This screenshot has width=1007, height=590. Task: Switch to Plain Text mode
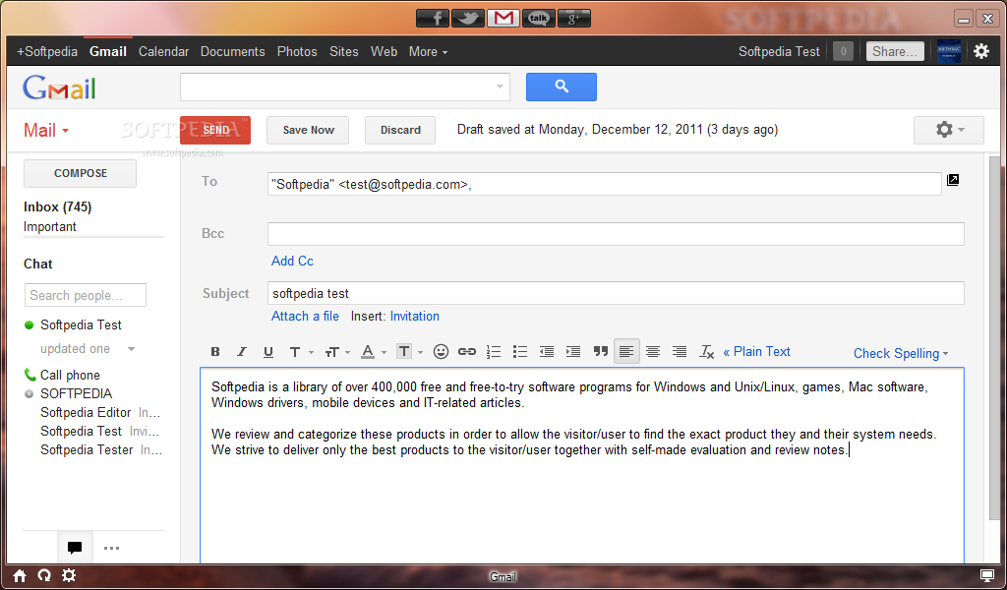click(x=756, y=351)
